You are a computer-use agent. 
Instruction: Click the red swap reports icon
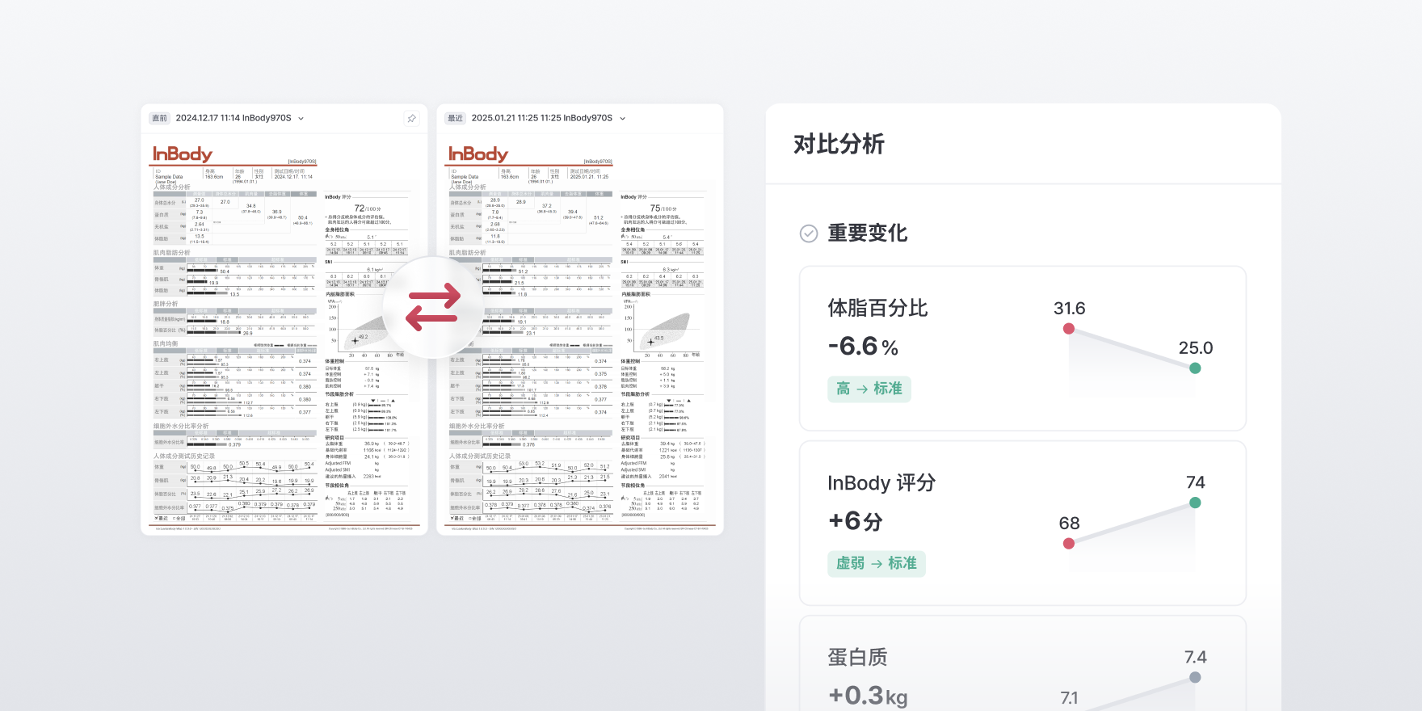[433, 308]
